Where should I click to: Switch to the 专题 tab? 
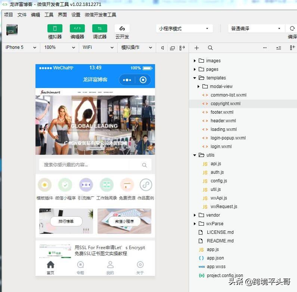click(80, 267)
